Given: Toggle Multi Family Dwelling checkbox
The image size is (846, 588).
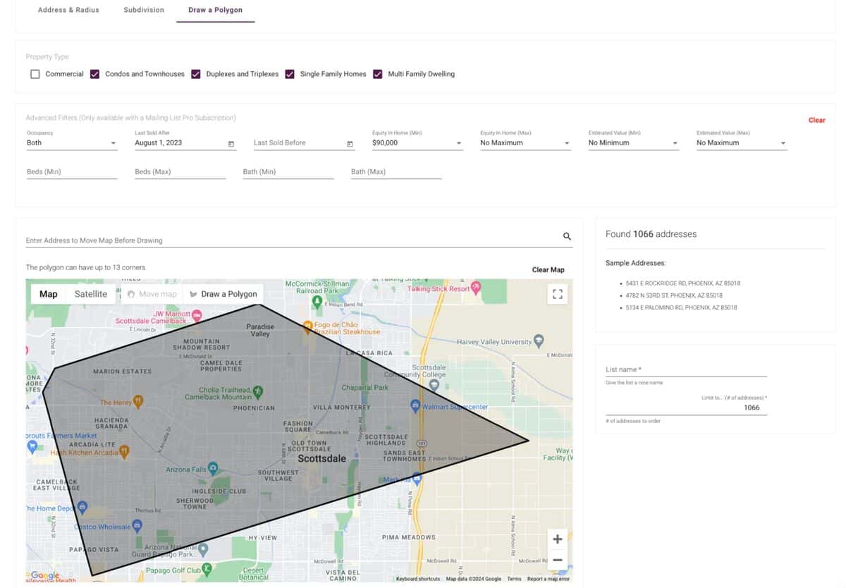Looking at the screenshot, I should 378,74.
